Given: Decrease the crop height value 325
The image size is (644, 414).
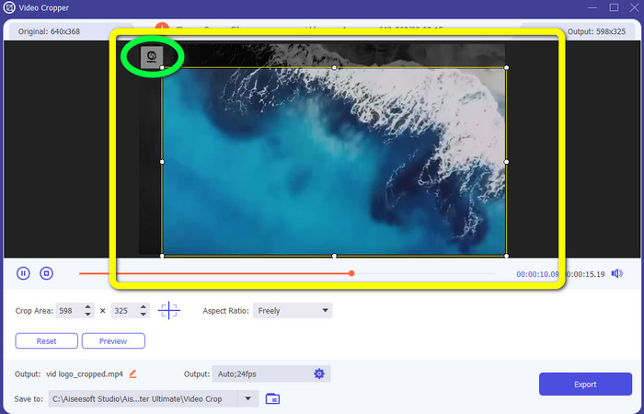Looking at the screenshot, I should tap(143, 315).
